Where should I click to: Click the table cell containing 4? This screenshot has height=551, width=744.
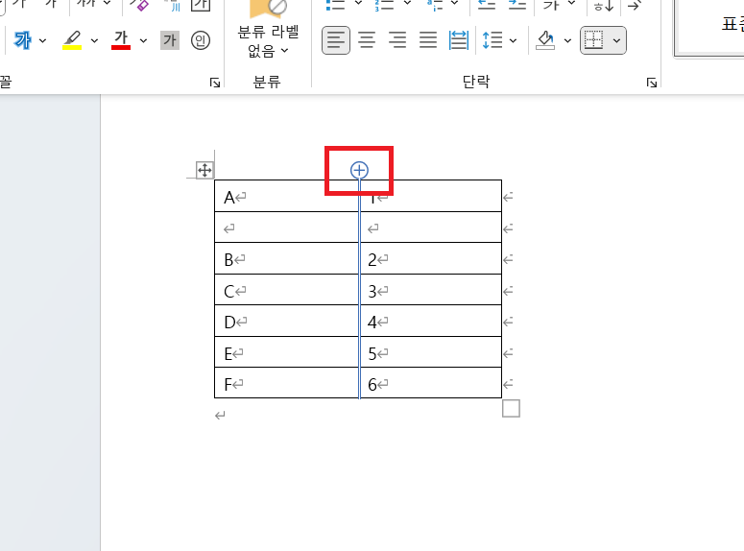pyautogui.click(x=431, y=322)
